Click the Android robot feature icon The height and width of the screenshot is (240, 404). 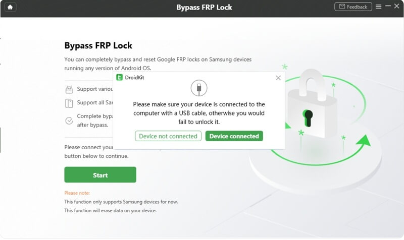point(69,90)
